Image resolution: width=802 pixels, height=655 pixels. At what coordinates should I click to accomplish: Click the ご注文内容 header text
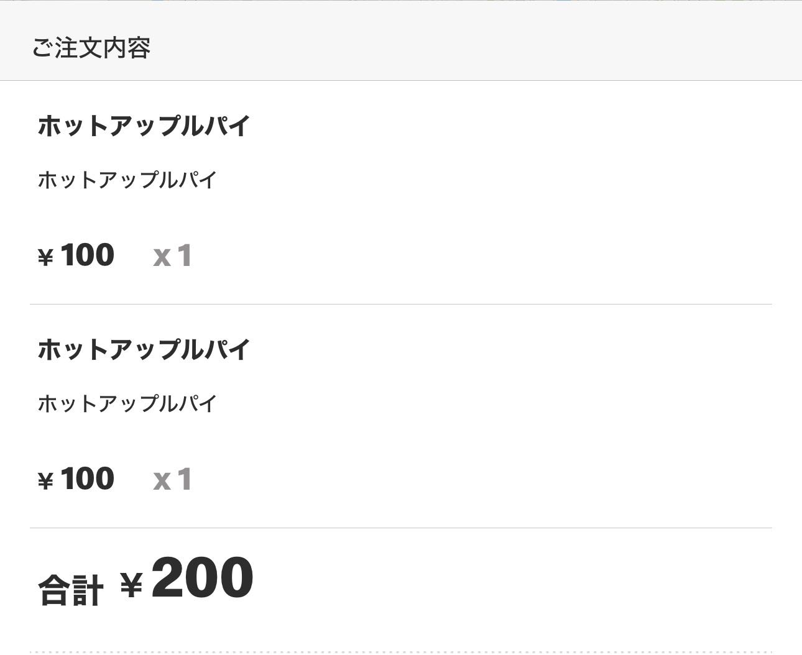91,48
